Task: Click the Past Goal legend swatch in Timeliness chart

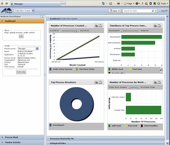Action: pyautogui.click(x=130, y=69)
